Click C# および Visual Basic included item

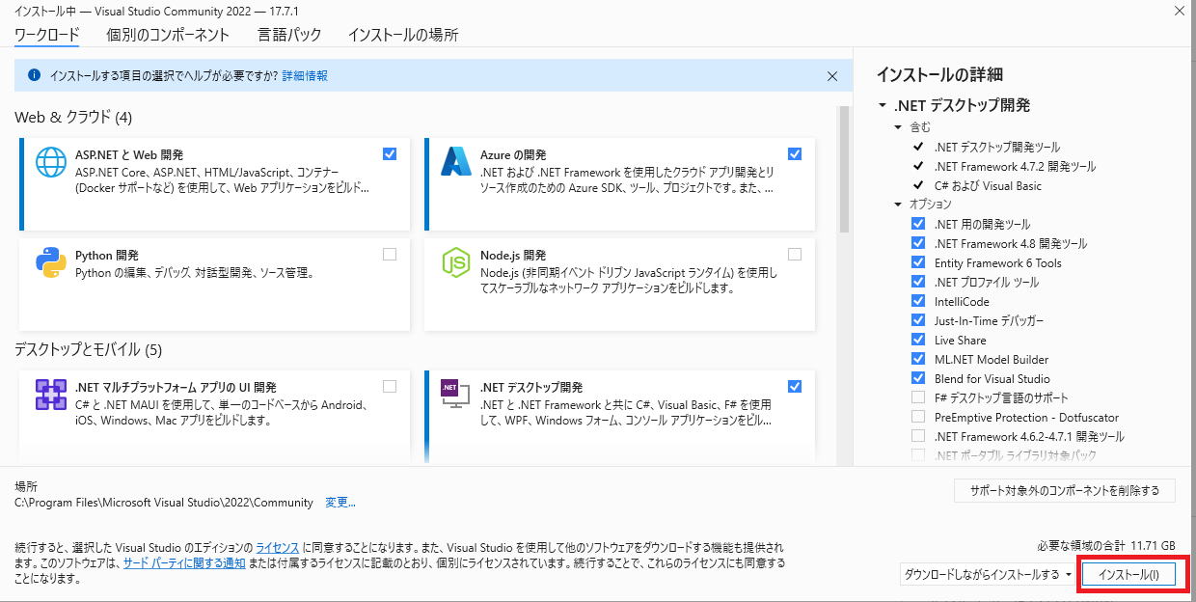[x=988, y=185]
